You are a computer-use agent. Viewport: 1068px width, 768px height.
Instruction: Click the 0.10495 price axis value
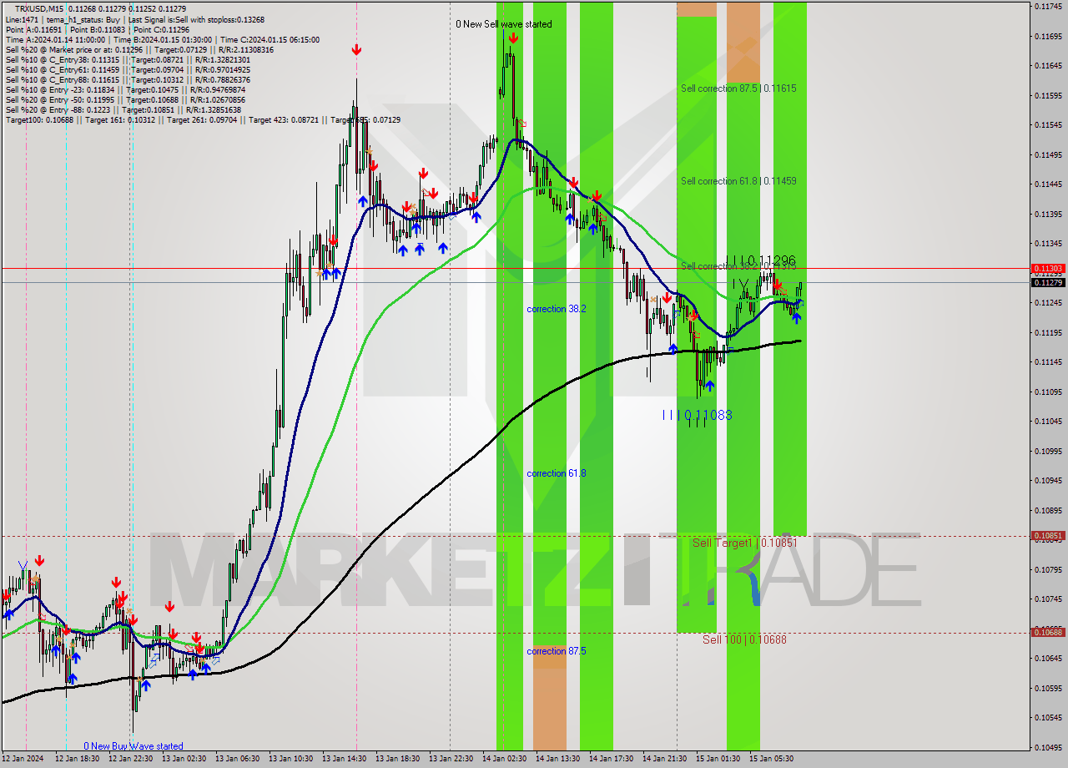tap(1048, 747)
